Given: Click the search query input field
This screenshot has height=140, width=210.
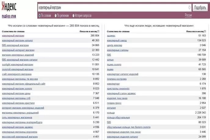Looking at the screenshot, I should pyautogui.click(x=113, y=7).
